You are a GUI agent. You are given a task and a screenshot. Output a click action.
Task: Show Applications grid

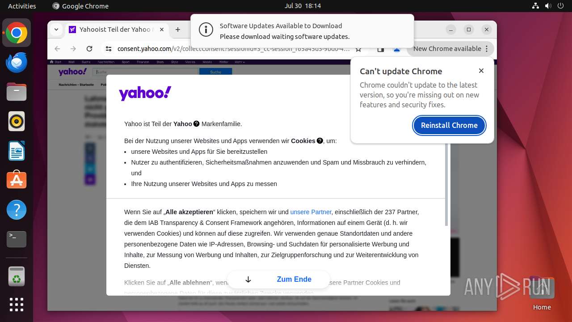17,305
